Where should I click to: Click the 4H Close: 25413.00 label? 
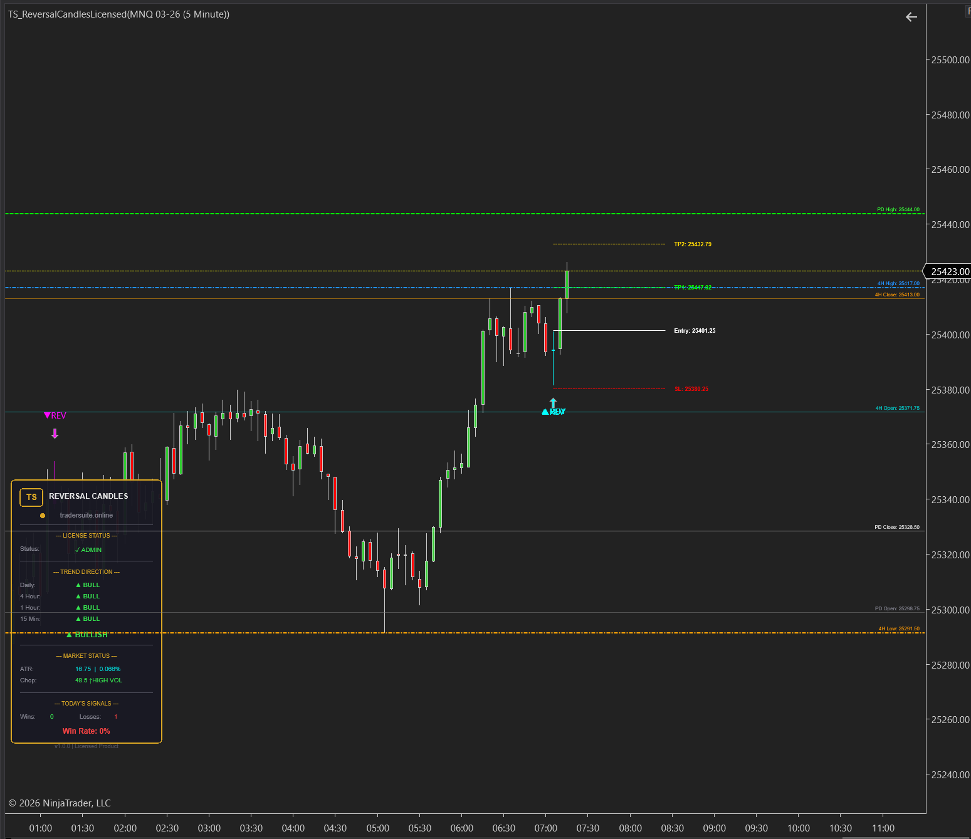coord(897,294)
